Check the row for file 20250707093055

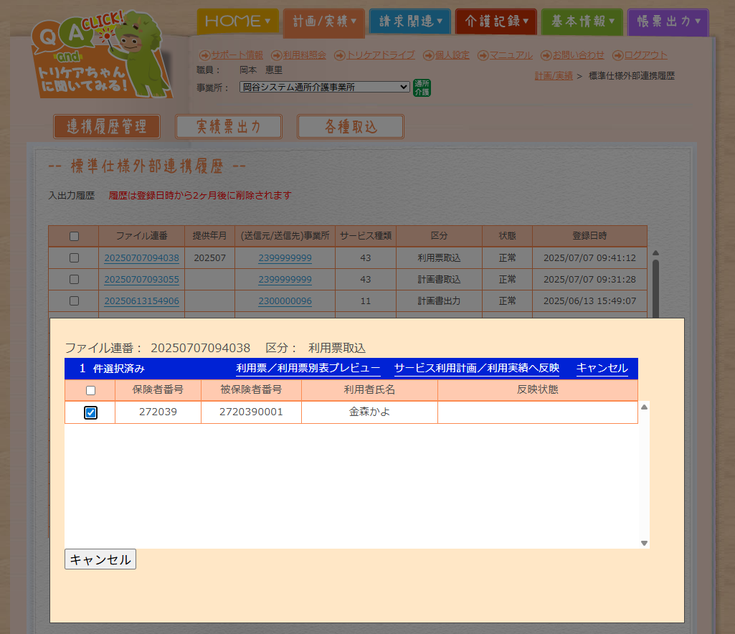[x=74, y=280]
